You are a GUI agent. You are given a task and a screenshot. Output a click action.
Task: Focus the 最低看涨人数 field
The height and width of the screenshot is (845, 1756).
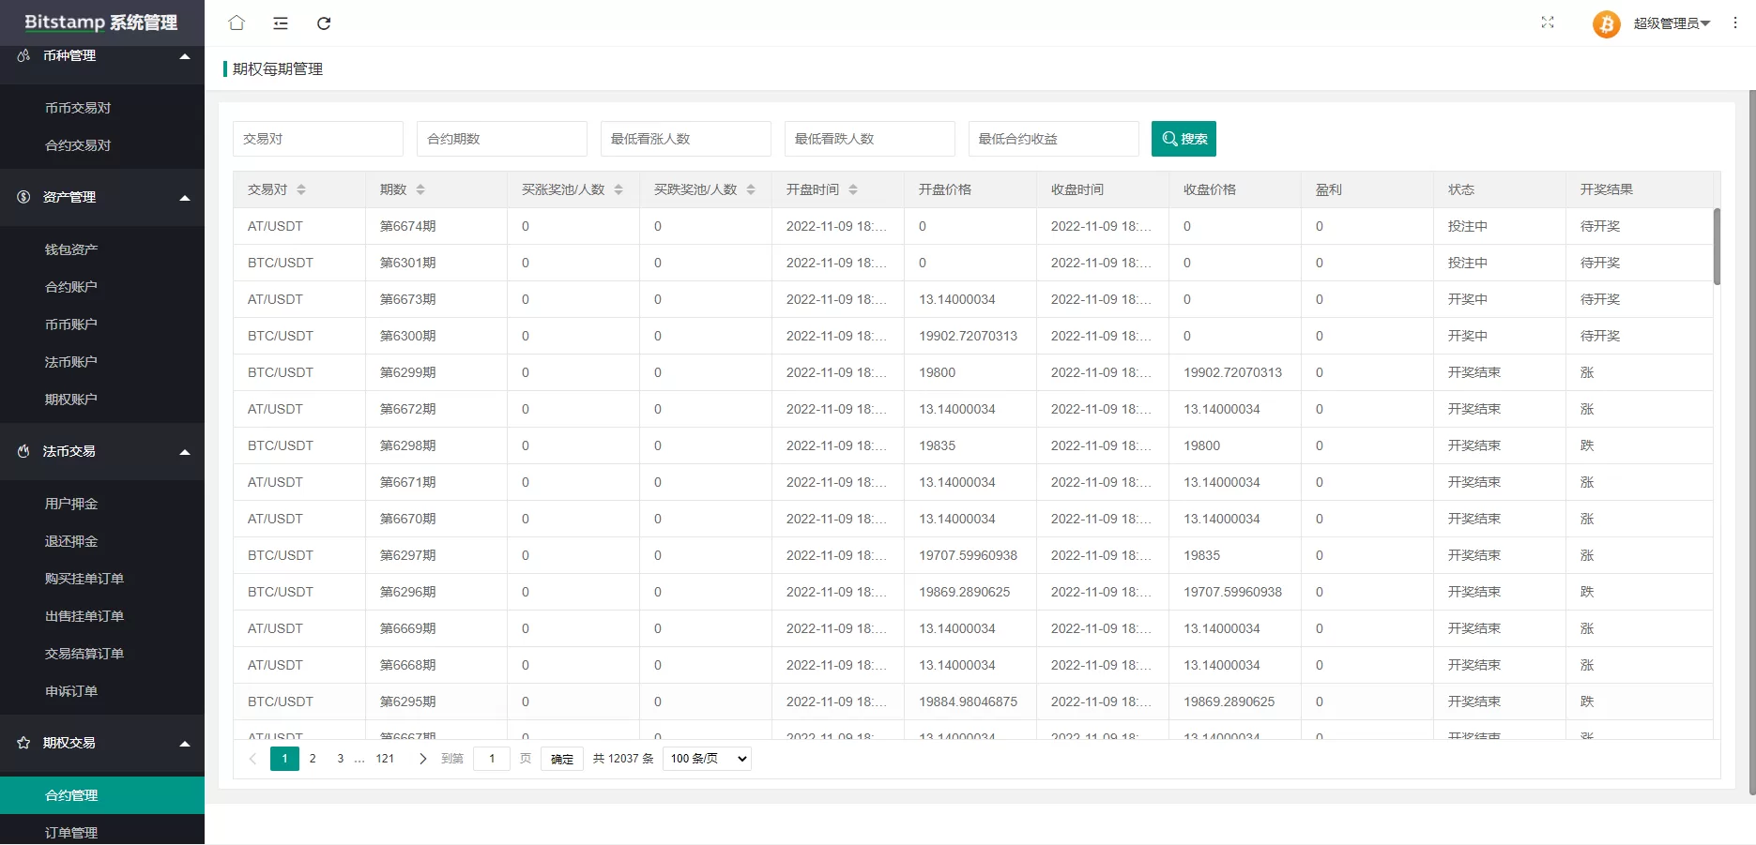point(686,139)
